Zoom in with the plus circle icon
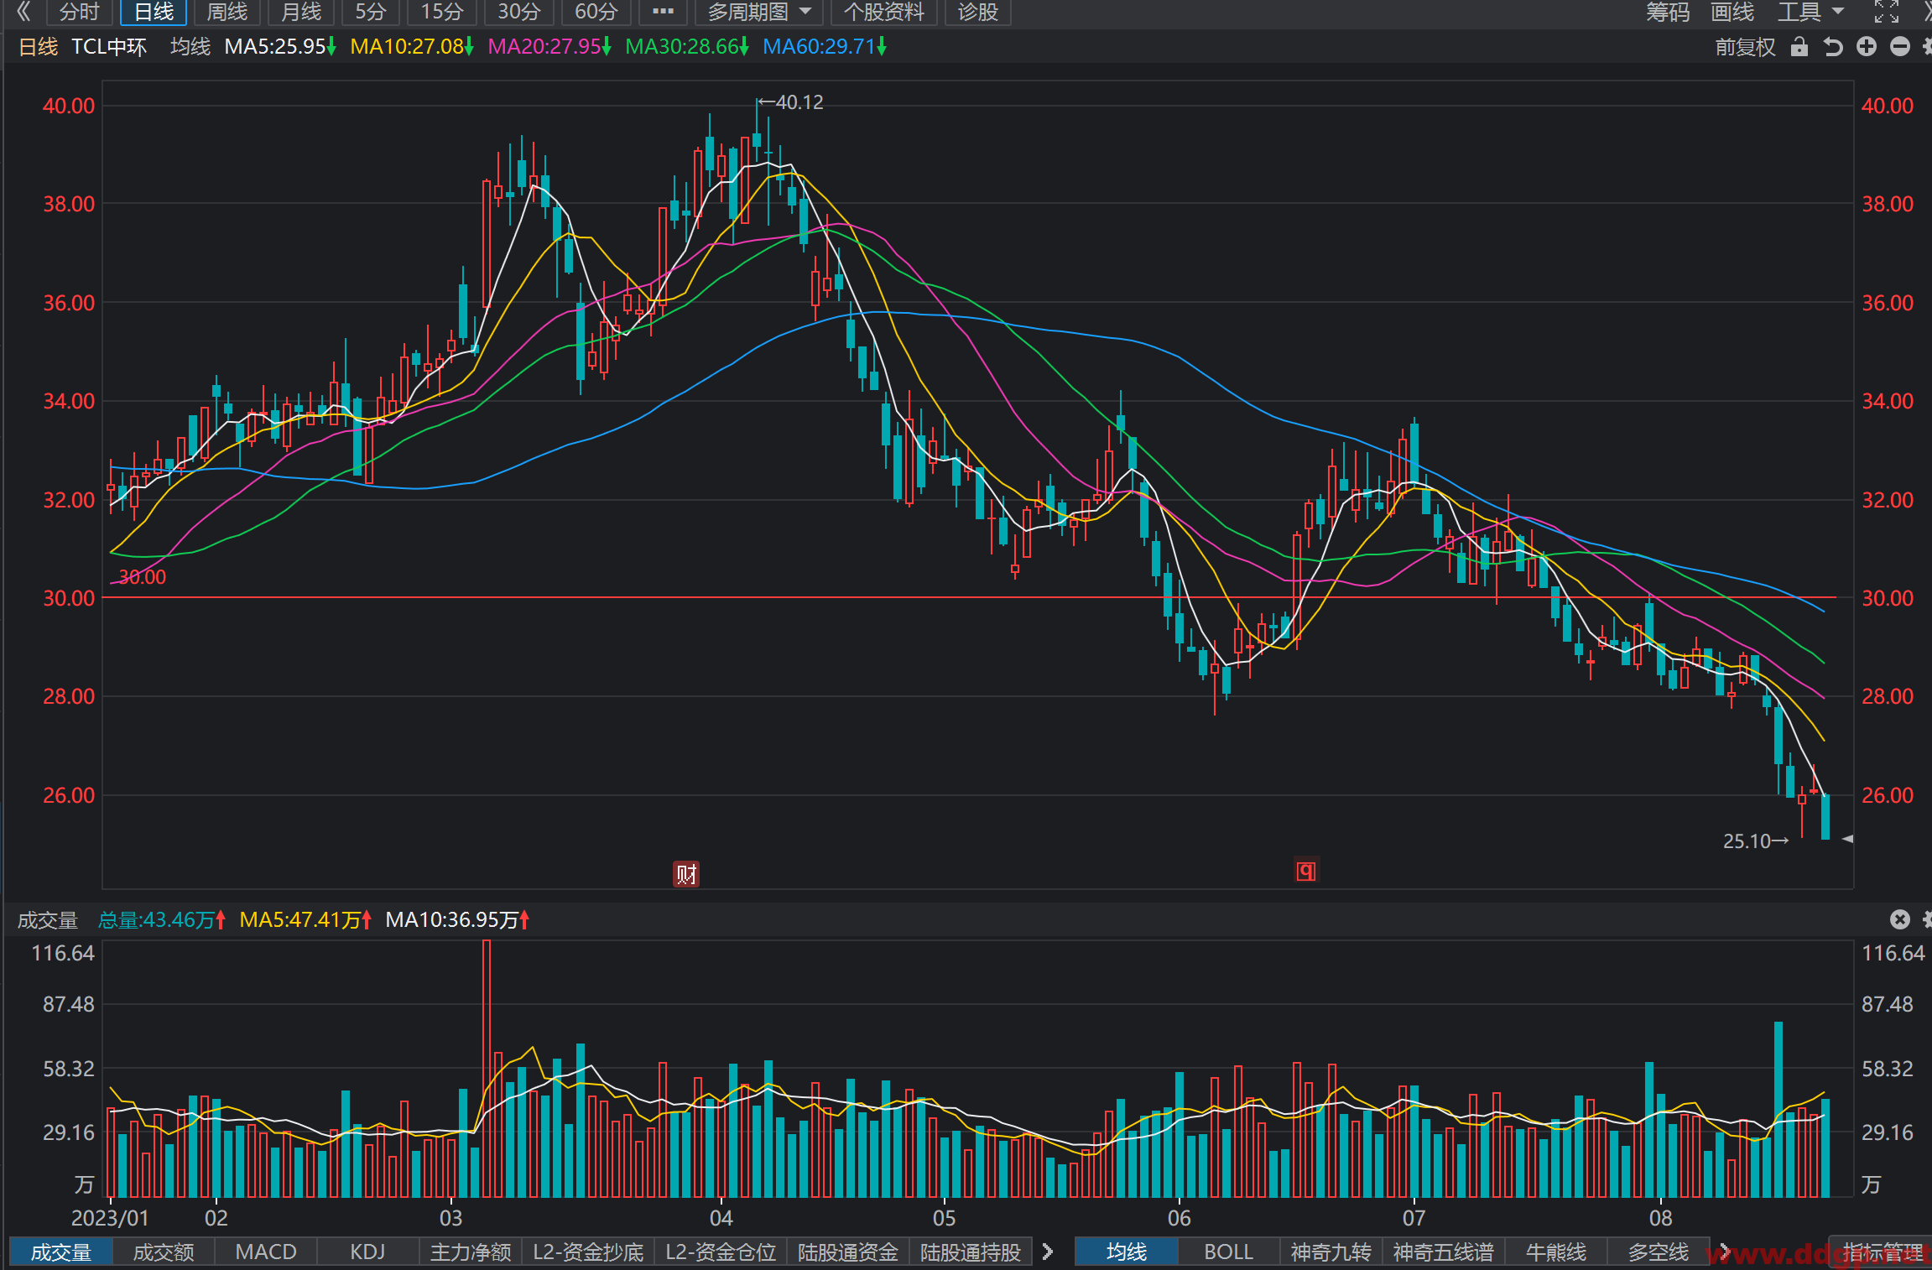Screen dimensions: 1932x1270 [x=1867, y=47]
